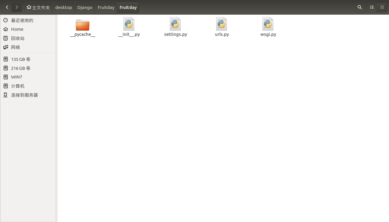This screenshot has height=222, width=389.
Task: Go forward with the right arrow button
Action: [17, 7]
